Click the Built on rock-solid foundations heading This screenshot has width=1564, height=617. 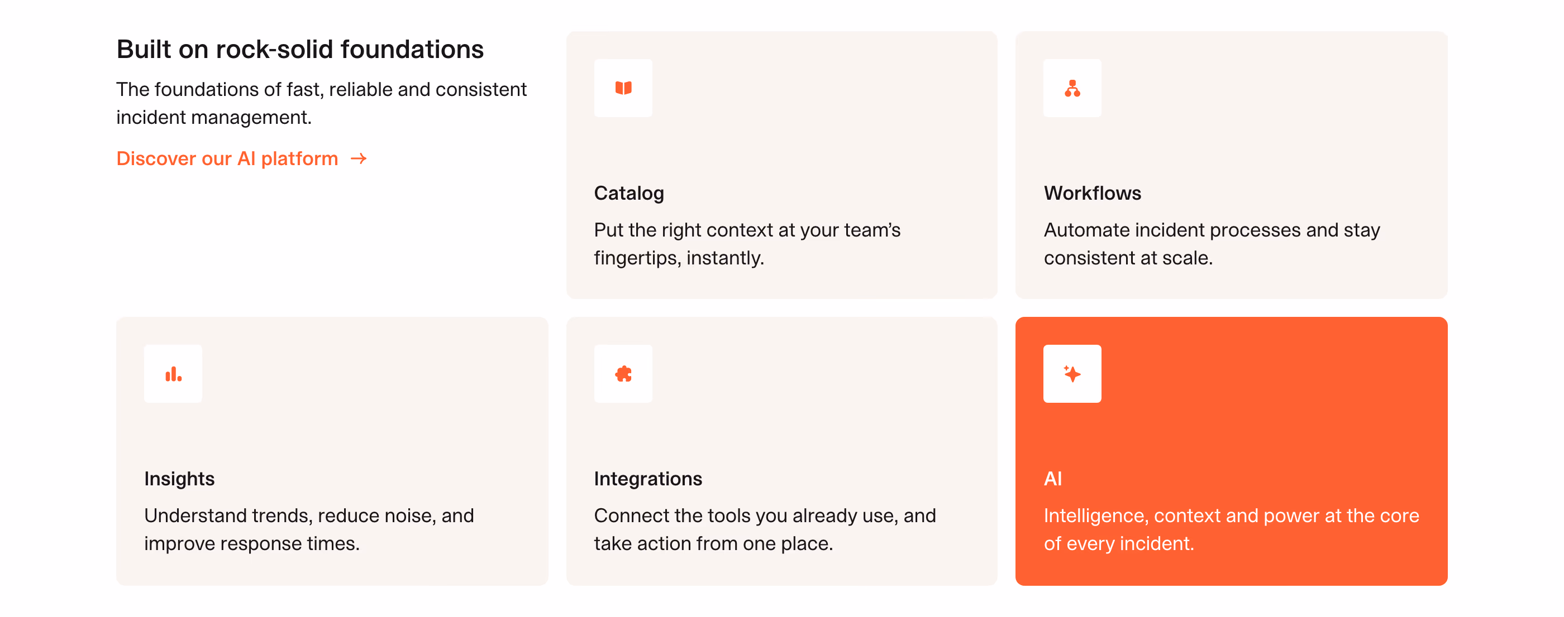[x=300, y=50]
